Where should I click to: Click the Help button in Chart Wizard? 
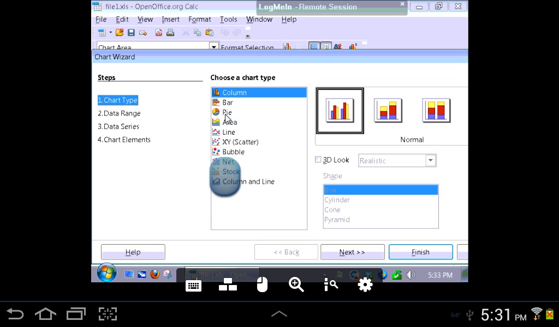[133, 252]
